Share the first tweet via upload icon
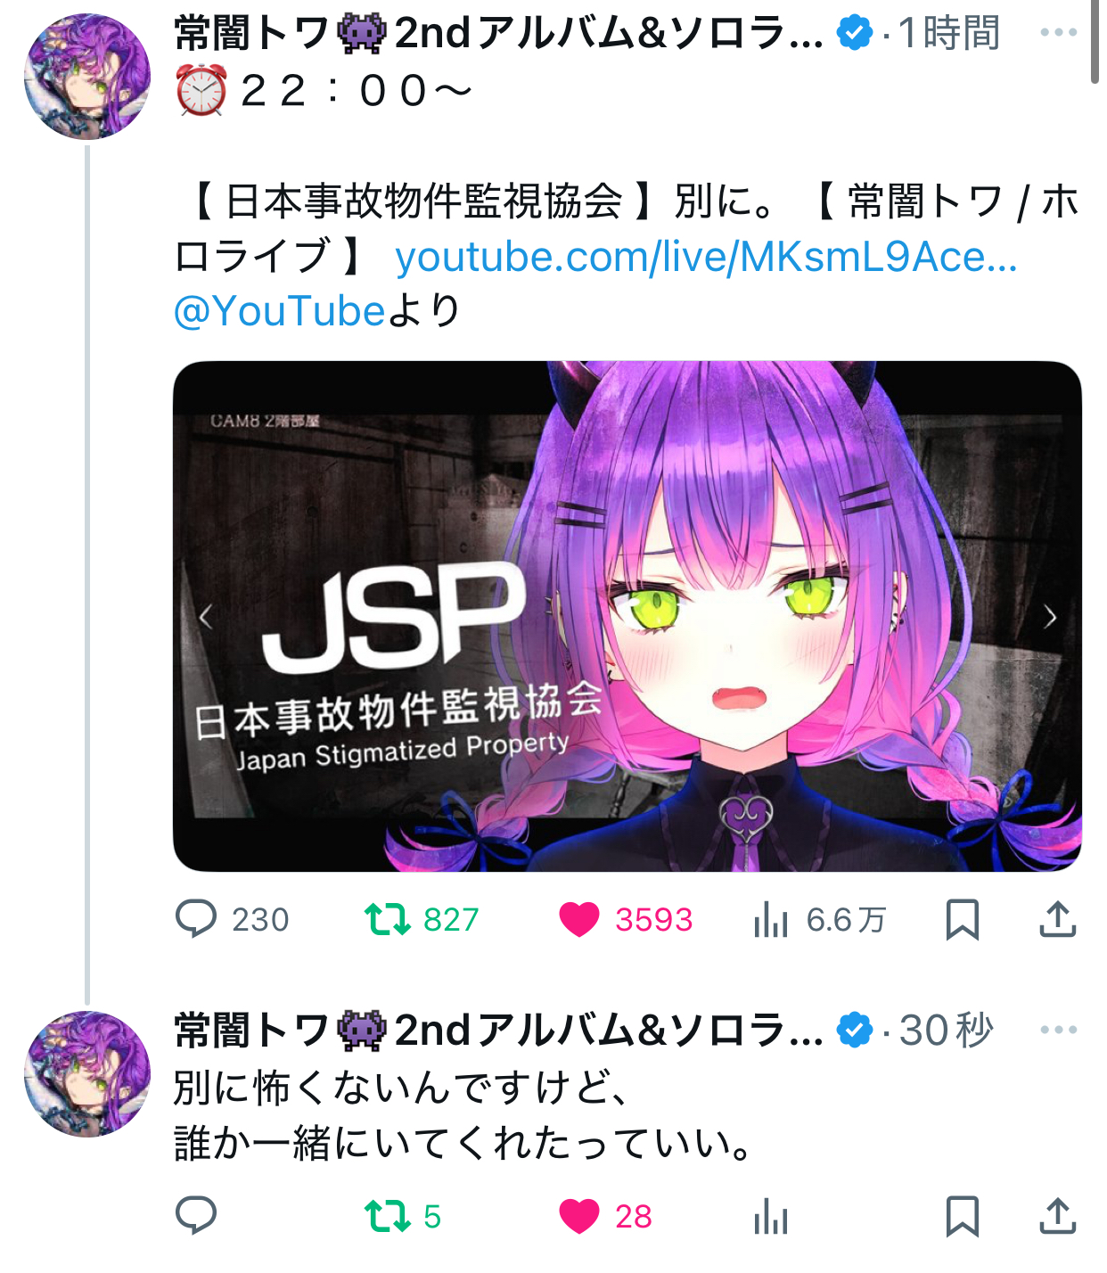 (x=1058, y=919)
